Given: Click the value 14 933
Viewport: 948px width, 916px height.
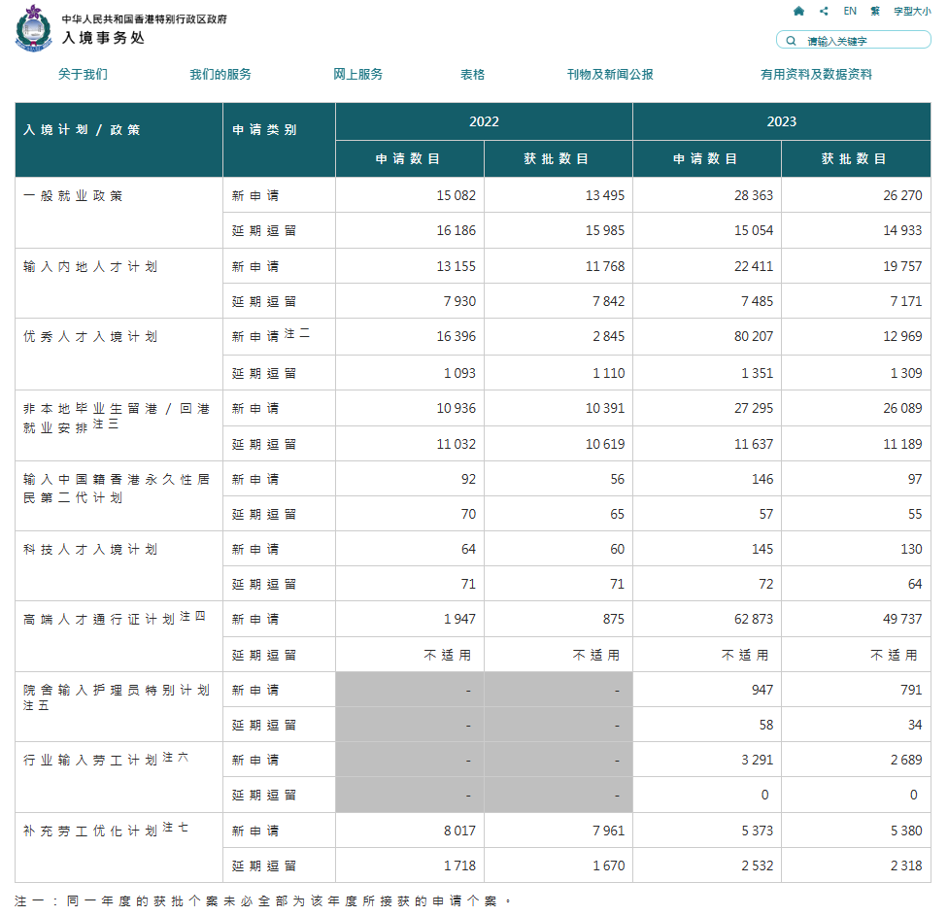Looking at the screenshot, I should click(902, 231).
